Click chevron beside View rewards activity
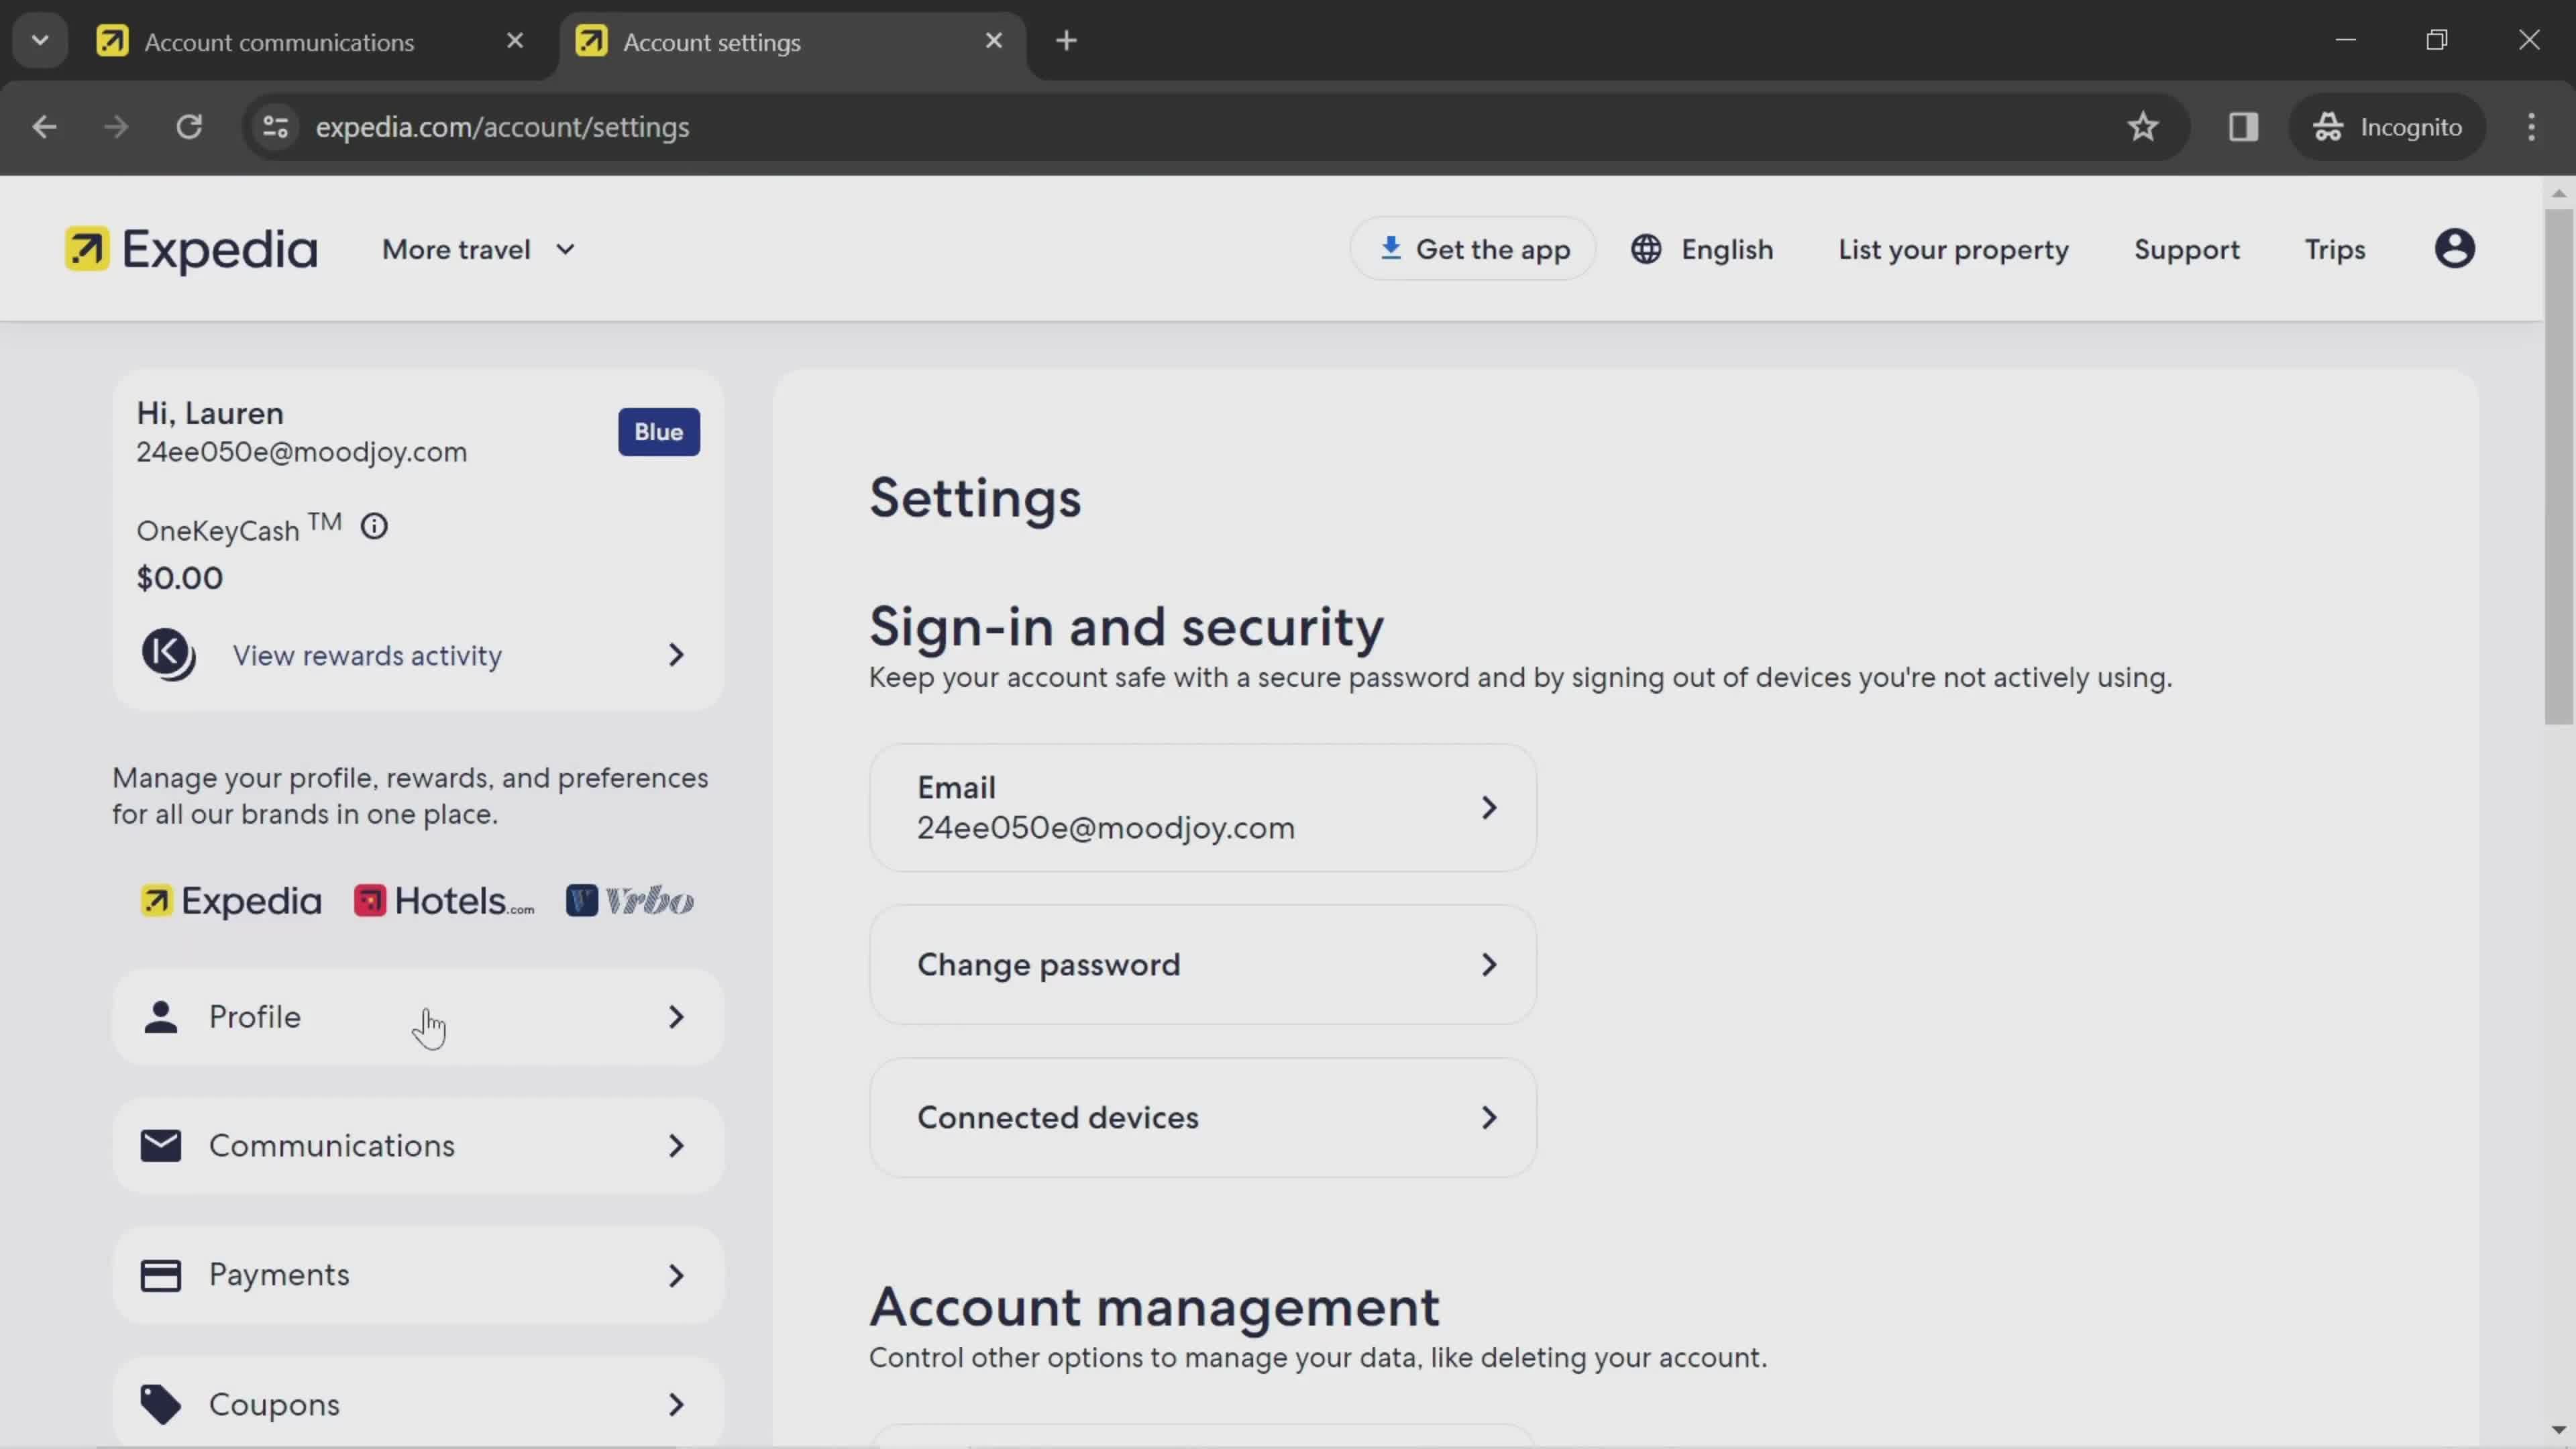Viewport: 2576px width, 1449px height. click(x=676, y=655)
